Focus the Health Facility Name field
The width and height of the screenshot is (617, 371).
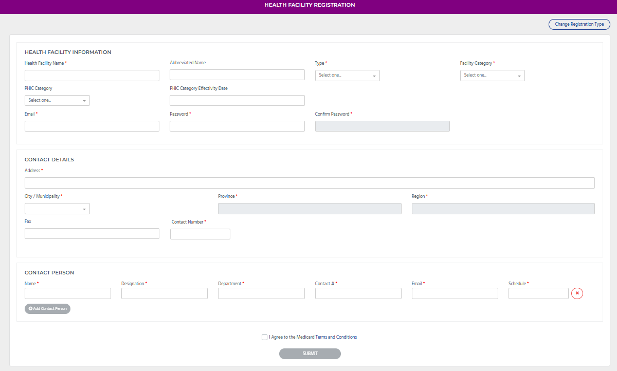[x=92, y=76]
